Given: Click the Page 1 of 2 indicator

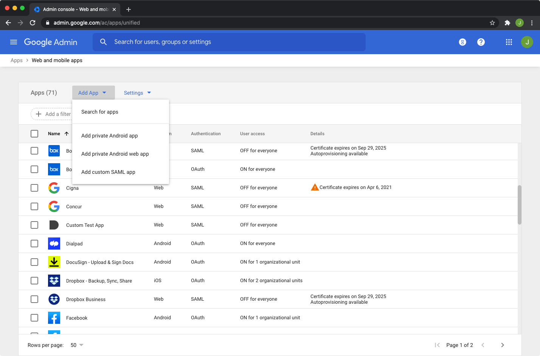Looking at the screenshot, I should [x=459, y=345].
